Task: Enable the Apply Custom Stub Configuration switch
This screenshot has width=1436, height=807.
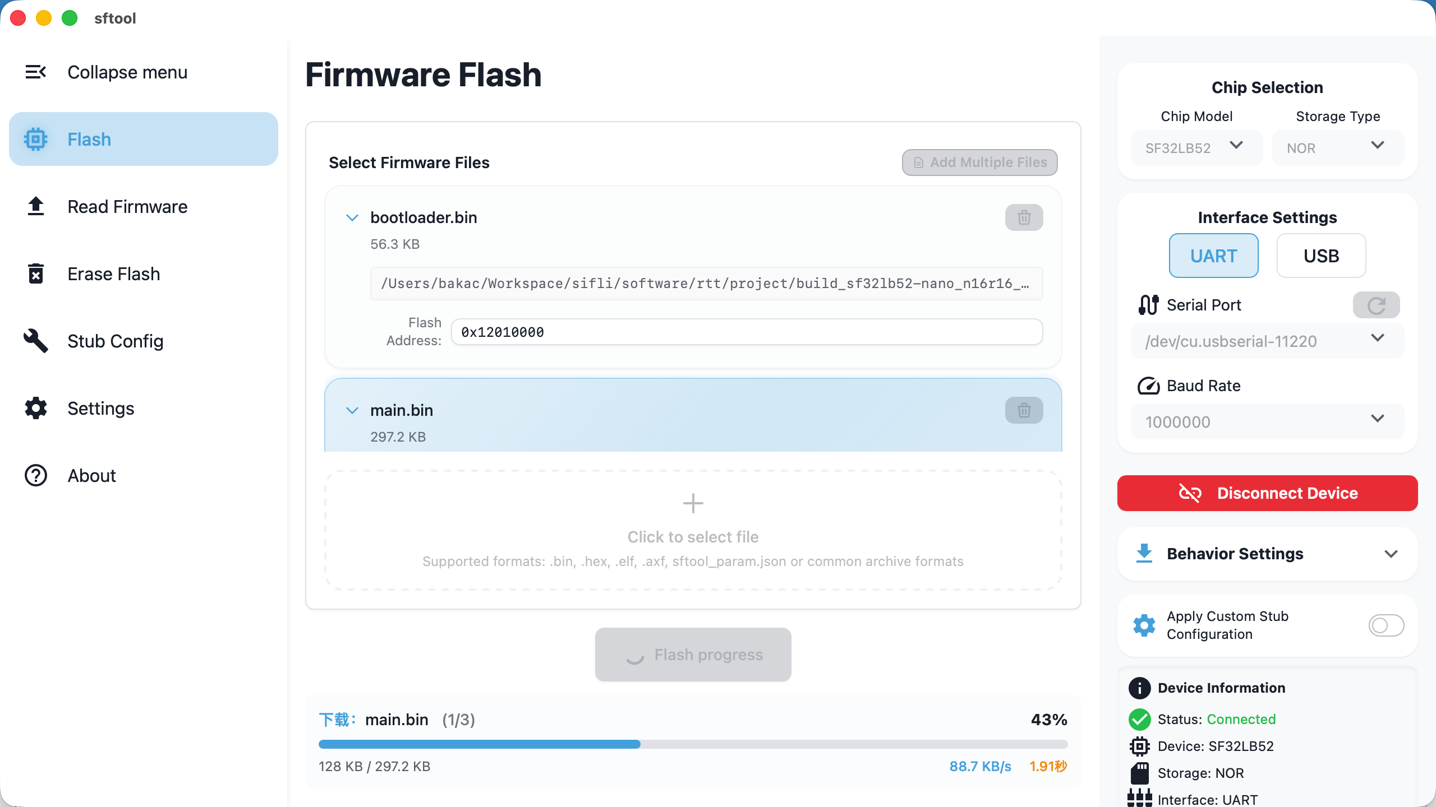Action: pos(1386,625)
